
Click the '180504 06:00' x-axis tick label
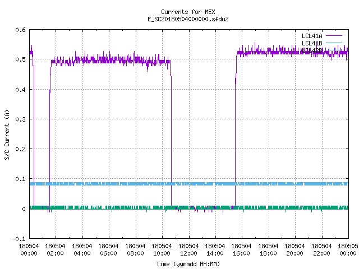coord(108,250)
